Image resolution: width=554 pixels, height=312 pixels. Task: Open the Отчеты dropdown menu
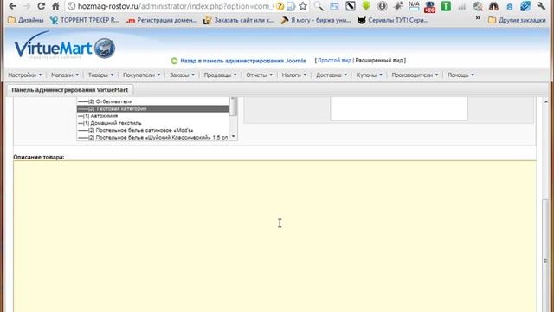[260, 75]
